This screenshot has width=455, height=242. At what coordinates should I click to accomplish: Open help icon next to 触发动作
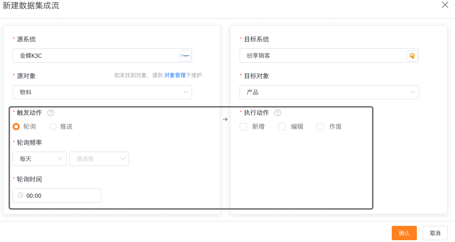pyautogui.click(x=51, y=113)
